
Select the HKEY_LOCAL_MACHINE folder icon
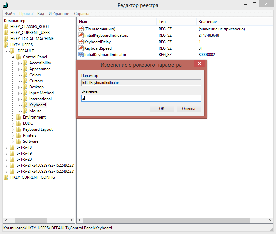(6, 39)
